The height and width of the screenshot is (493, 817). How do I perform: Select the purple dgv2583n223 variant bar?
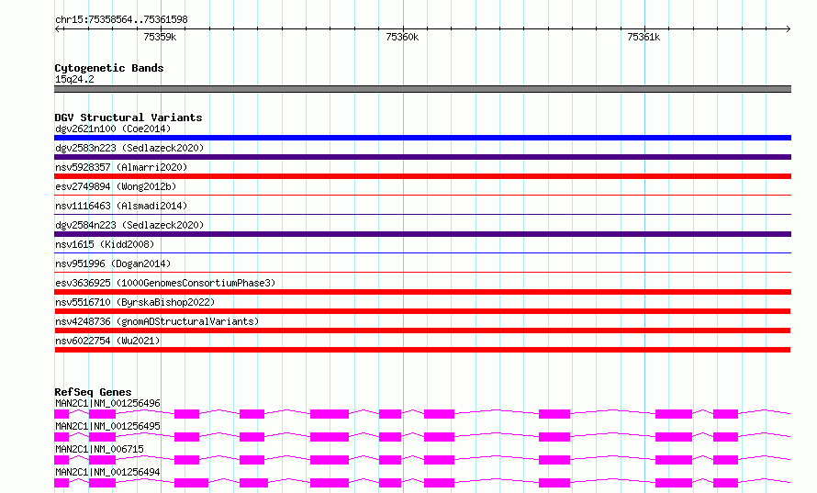click(422, 157)
